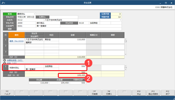Click the 摘要 header input field
175x100 pixels.
(x=69, y=29)
